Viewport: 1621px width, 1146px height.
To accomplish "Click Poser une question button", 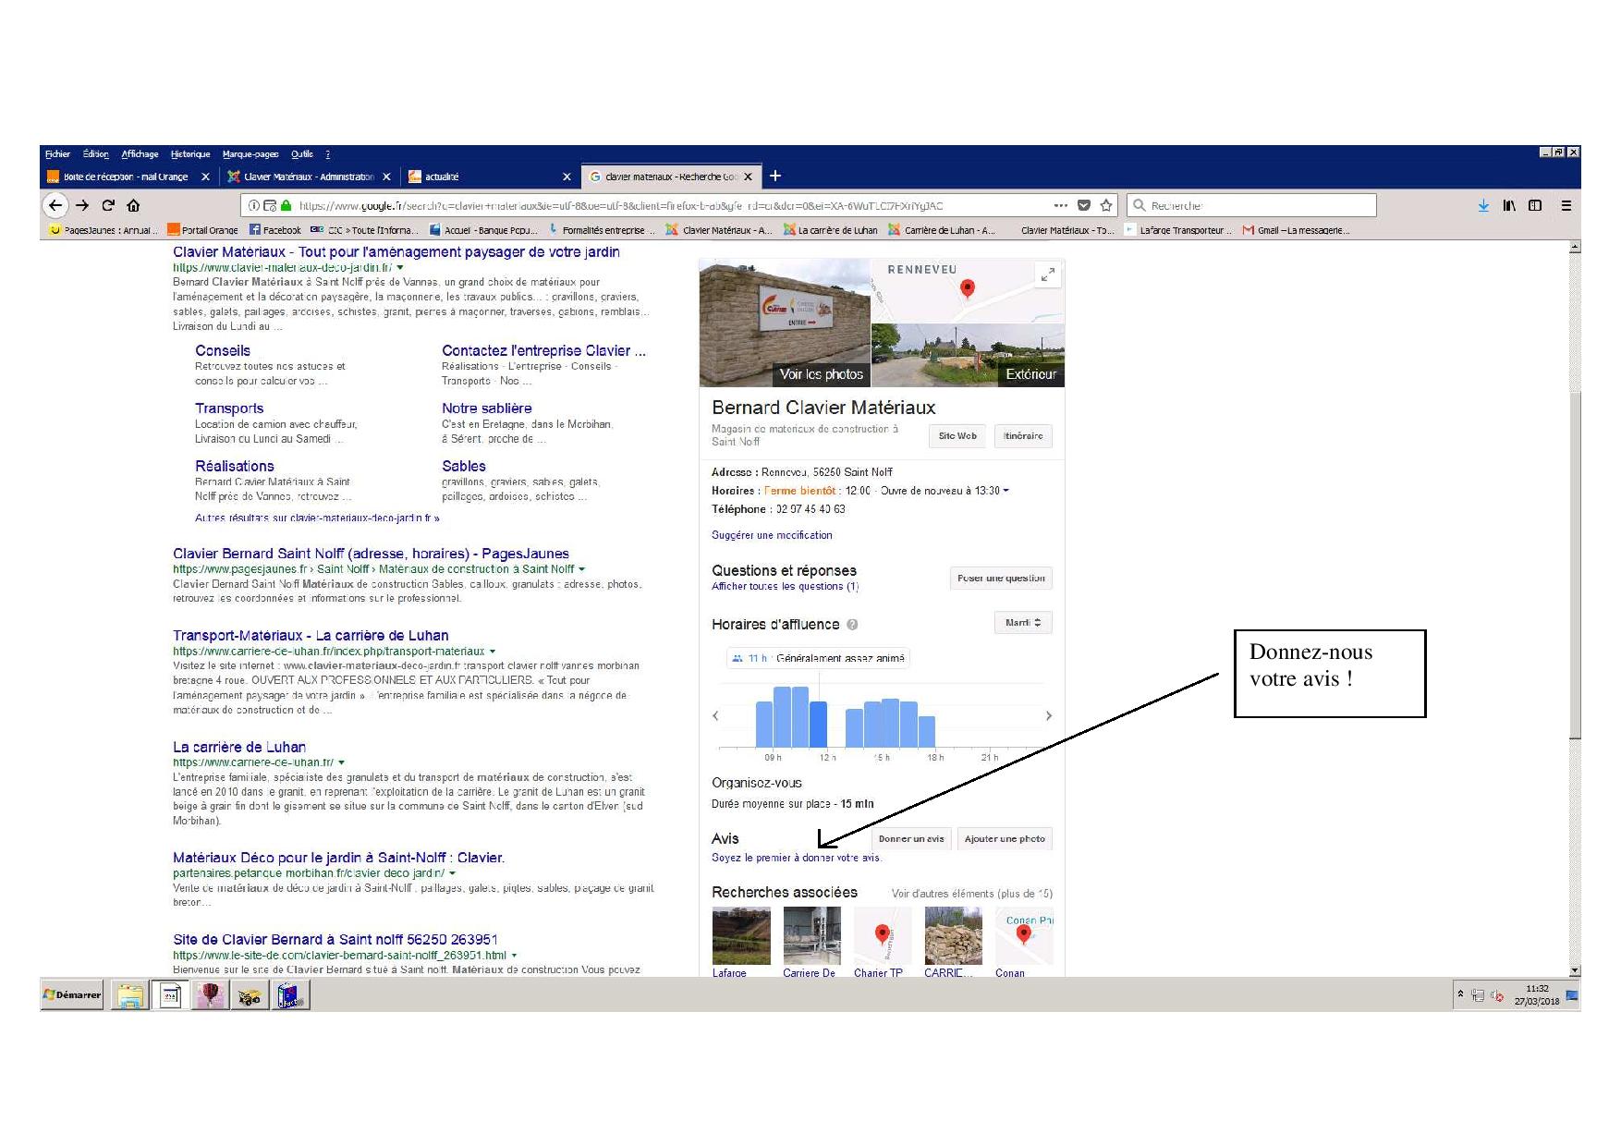I will click(x=1001, y=579).
